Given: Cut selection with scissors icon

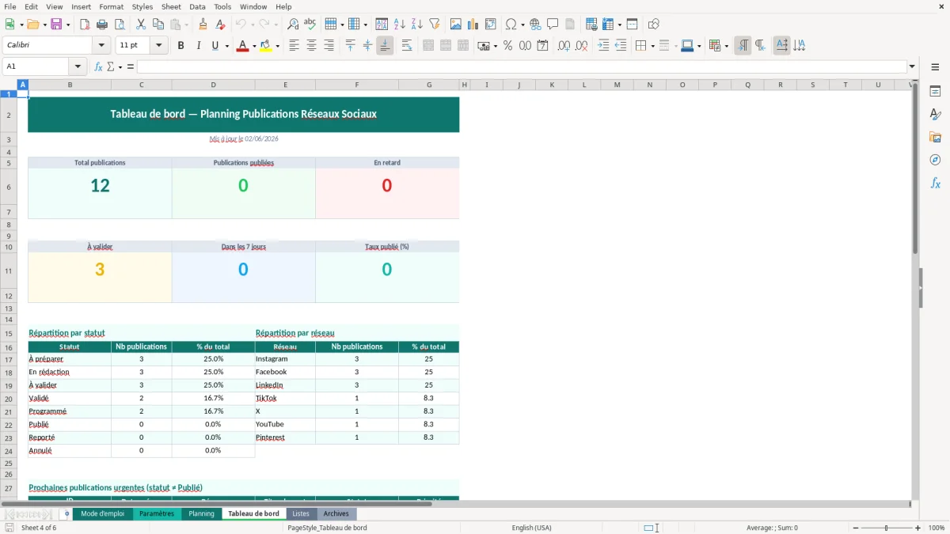Looking at the screenshot, I should click(141, 25).
